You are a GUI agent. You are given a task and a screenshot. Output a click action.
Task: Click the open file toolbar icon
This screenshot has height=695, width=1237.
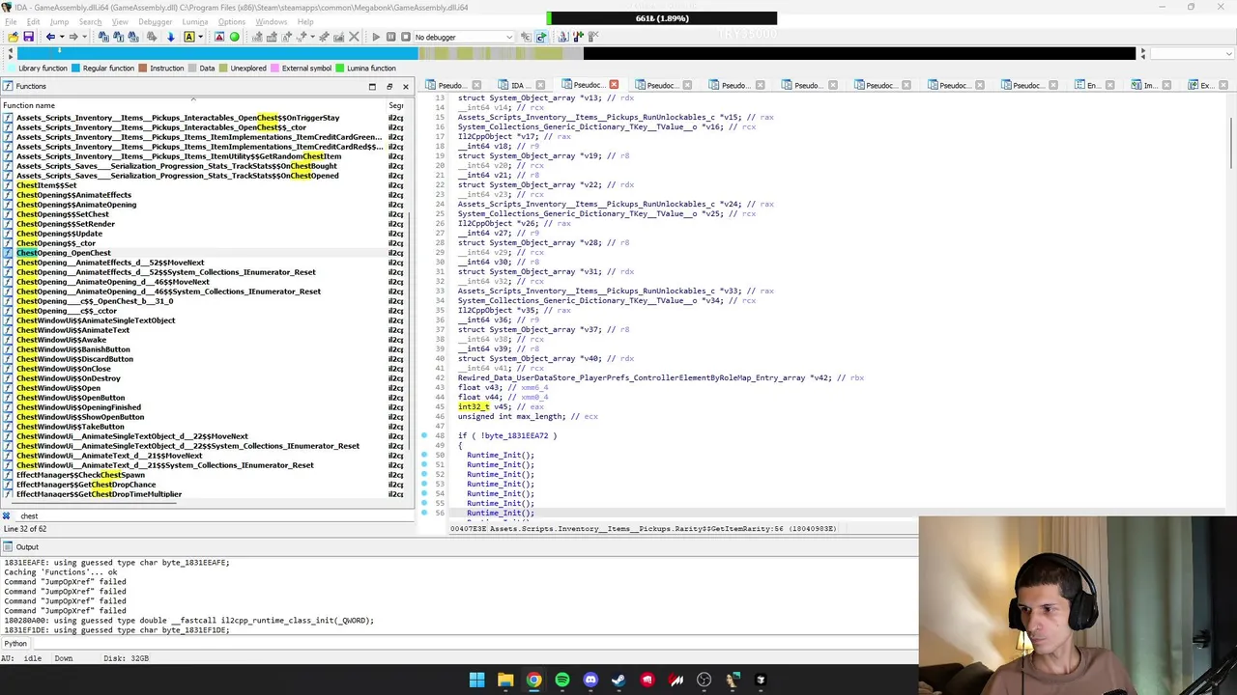(x=13, y=37)
